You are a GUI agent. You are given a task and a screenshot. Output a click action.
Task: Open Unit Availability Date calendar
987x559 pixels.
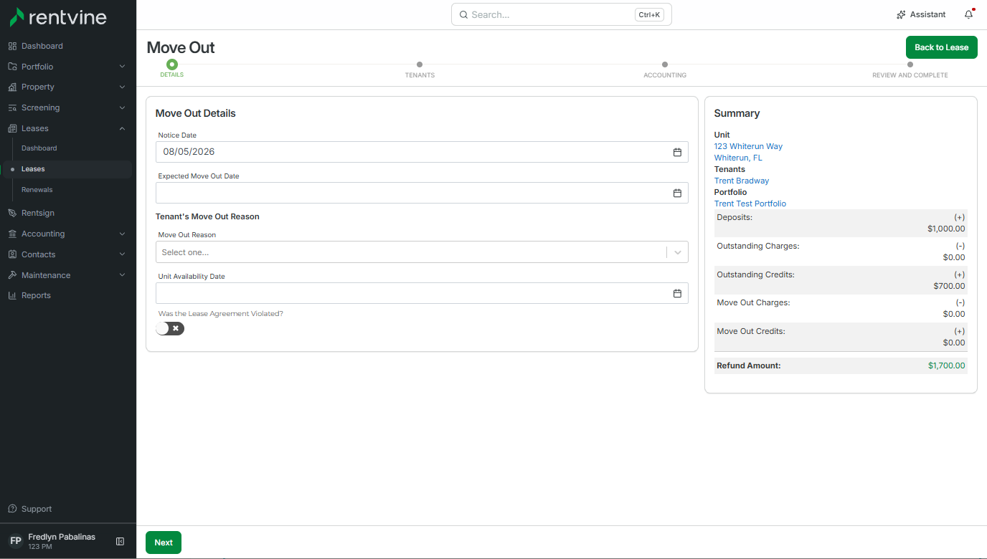tap(677, 293)
